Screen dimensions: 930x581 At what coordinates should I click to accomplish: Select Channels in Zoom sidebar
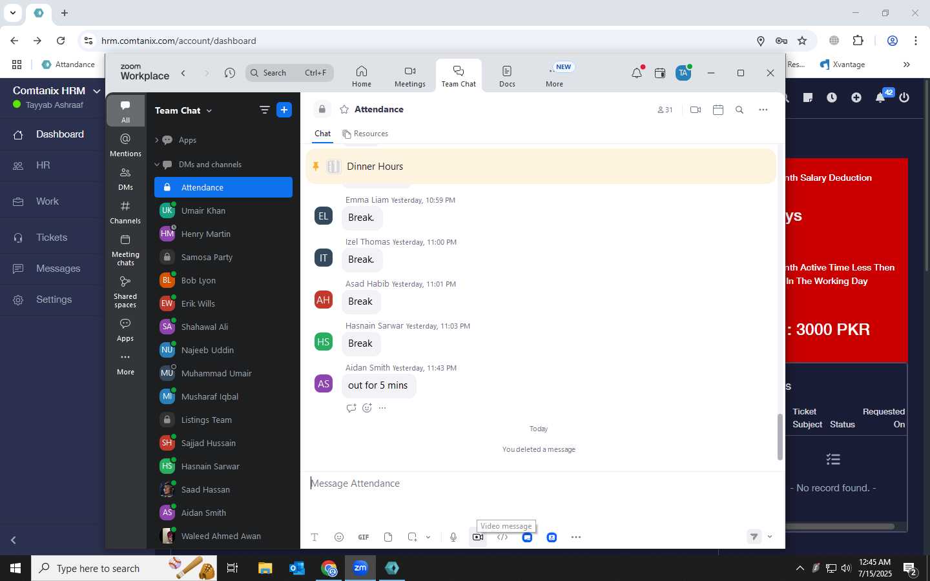[125, 212]
